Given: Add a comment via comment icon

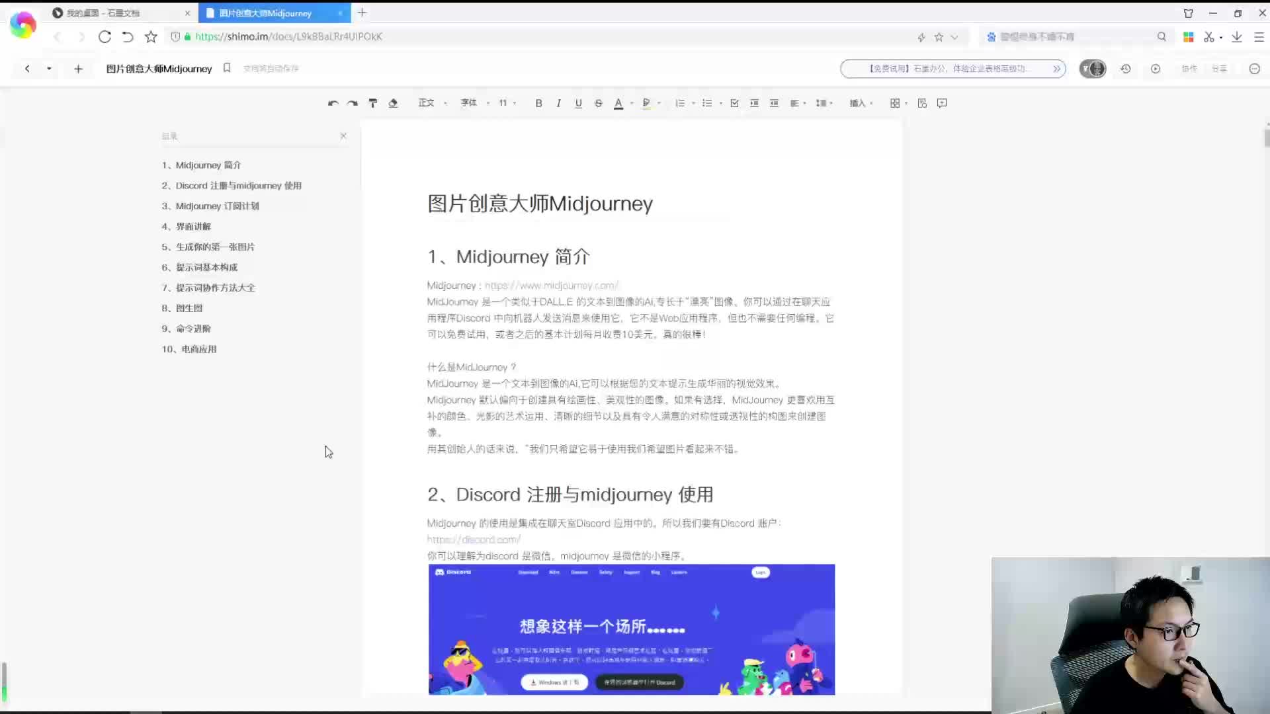Looking at the screenshot, I should tap(942, 103).
